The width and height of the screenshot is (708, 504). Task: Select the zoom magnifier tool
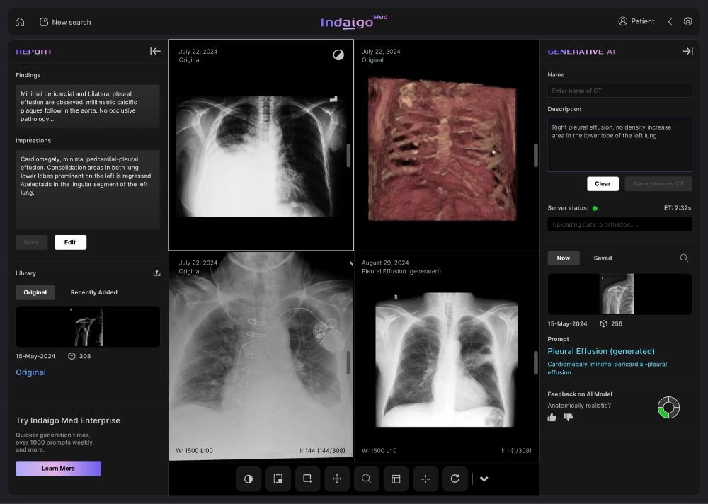pyautogui.click(x=367, y=479)
